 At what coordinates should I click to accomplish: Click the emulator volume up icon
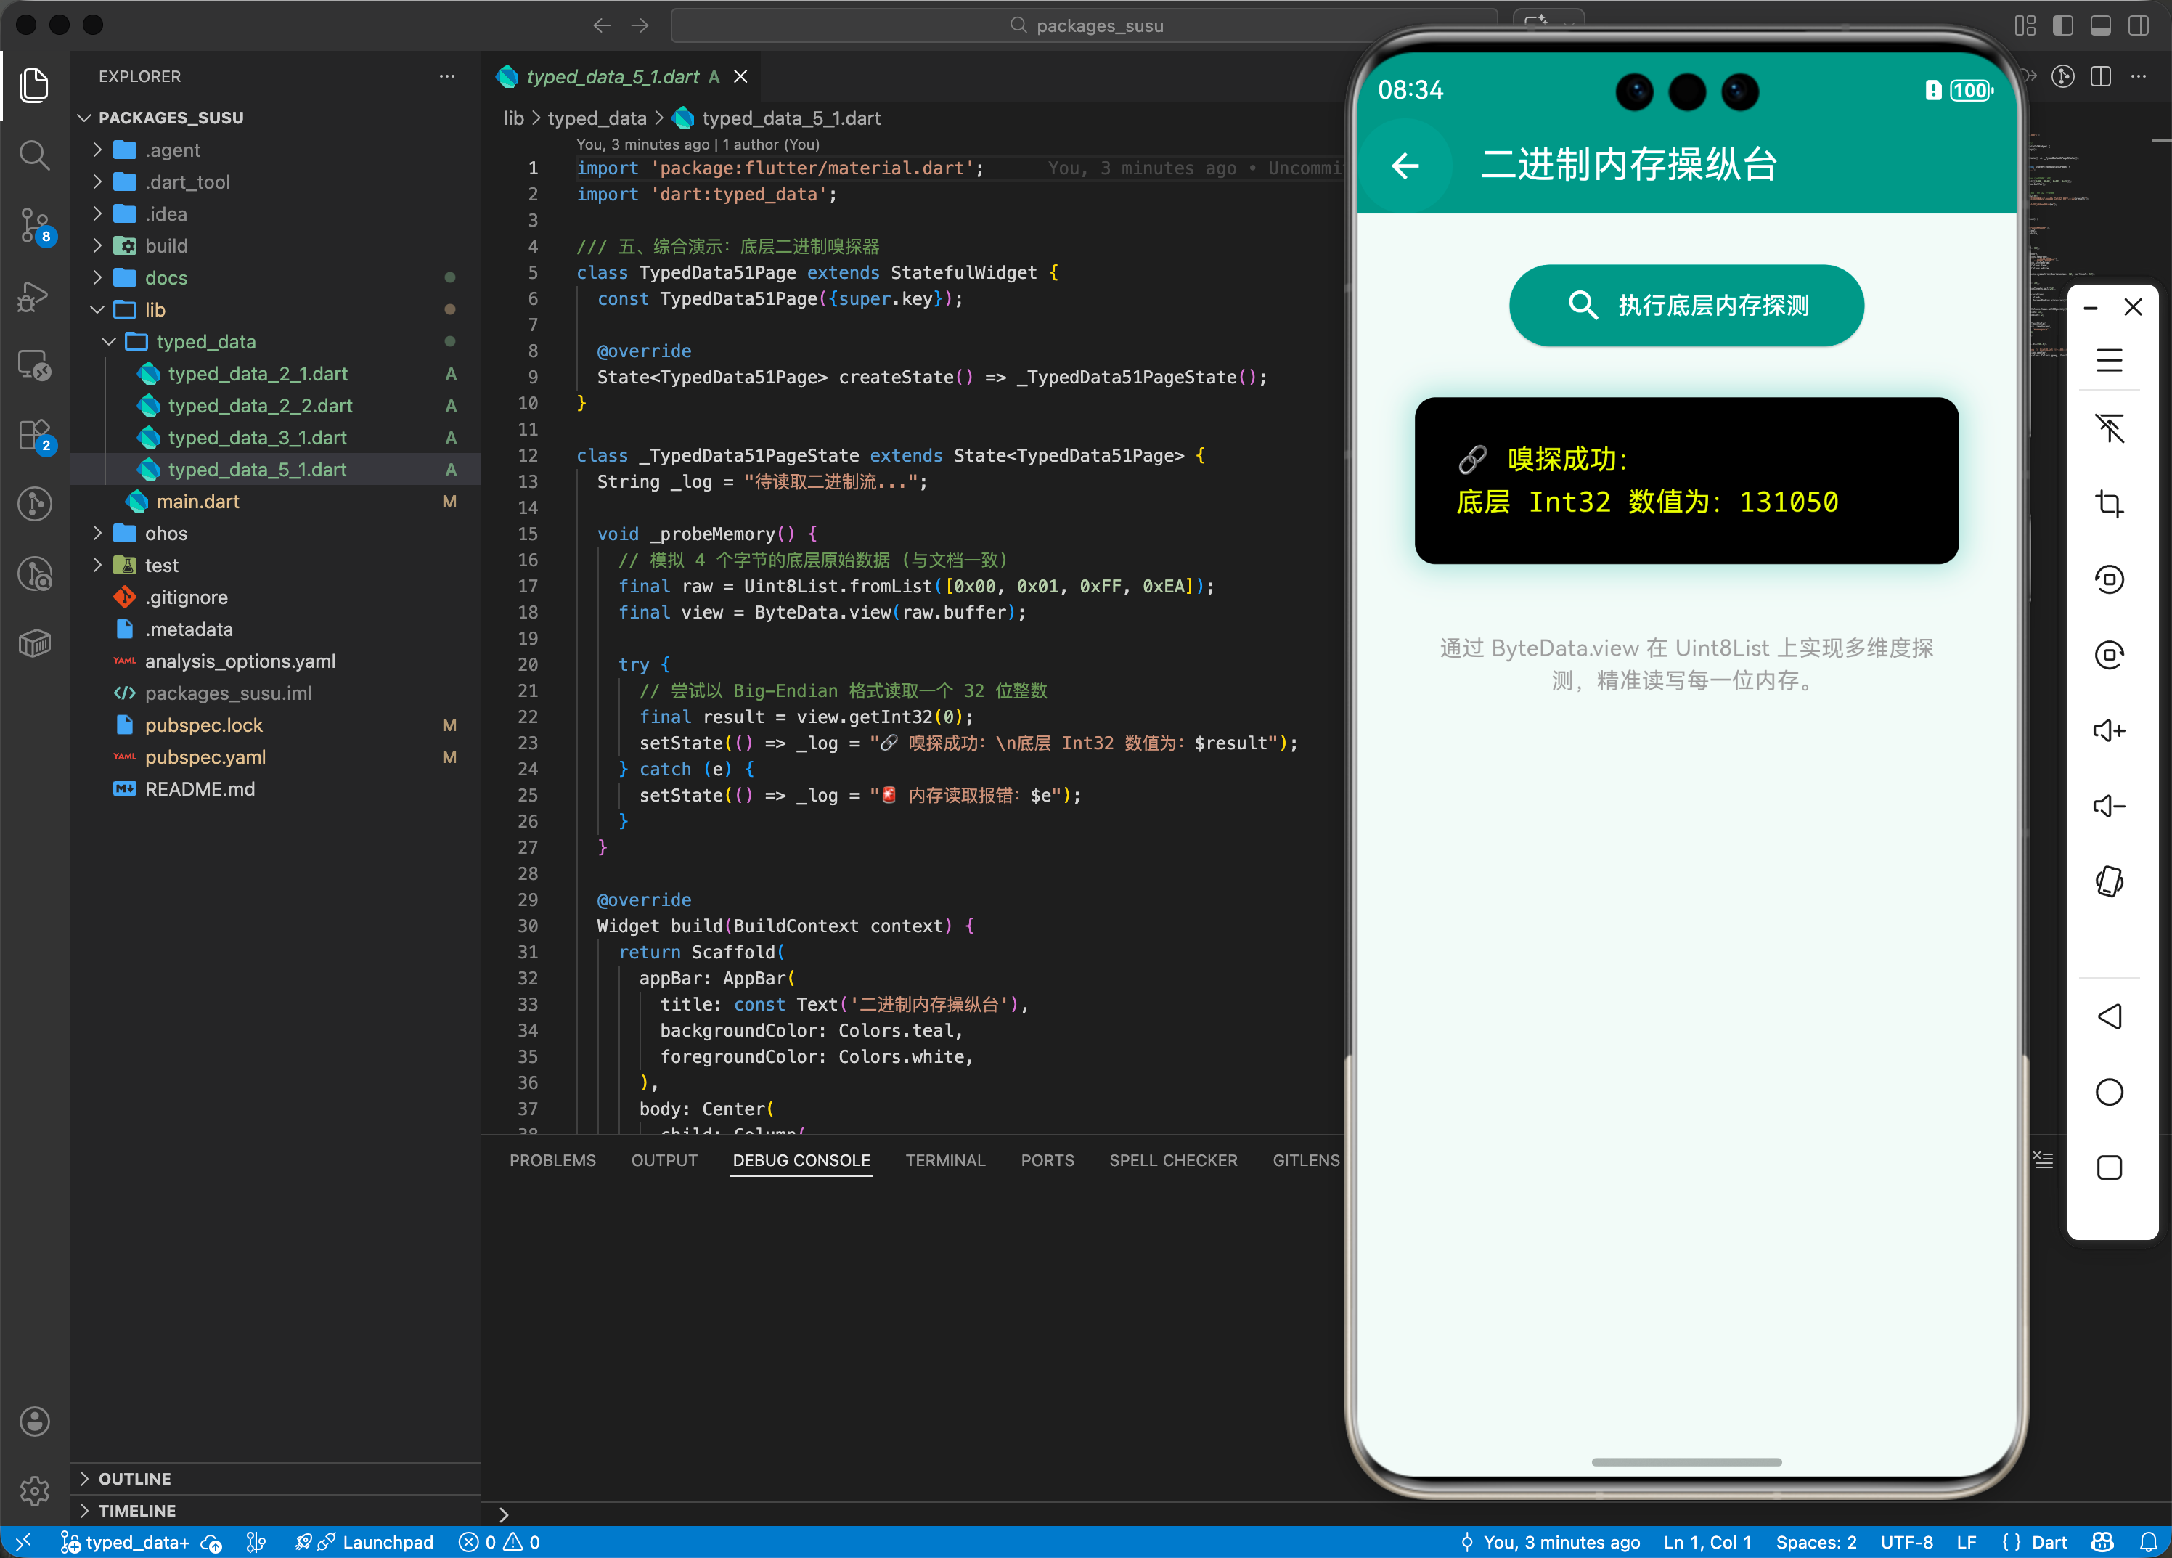click(2109, 730)
